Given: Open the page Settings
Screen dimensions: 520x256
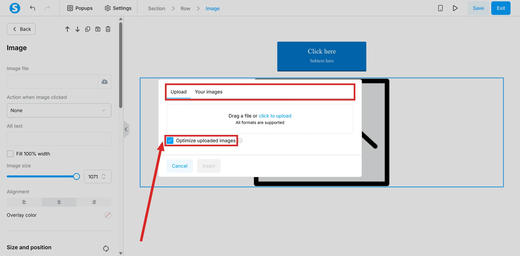Looking at the screenshot, I should click(118, 8).
